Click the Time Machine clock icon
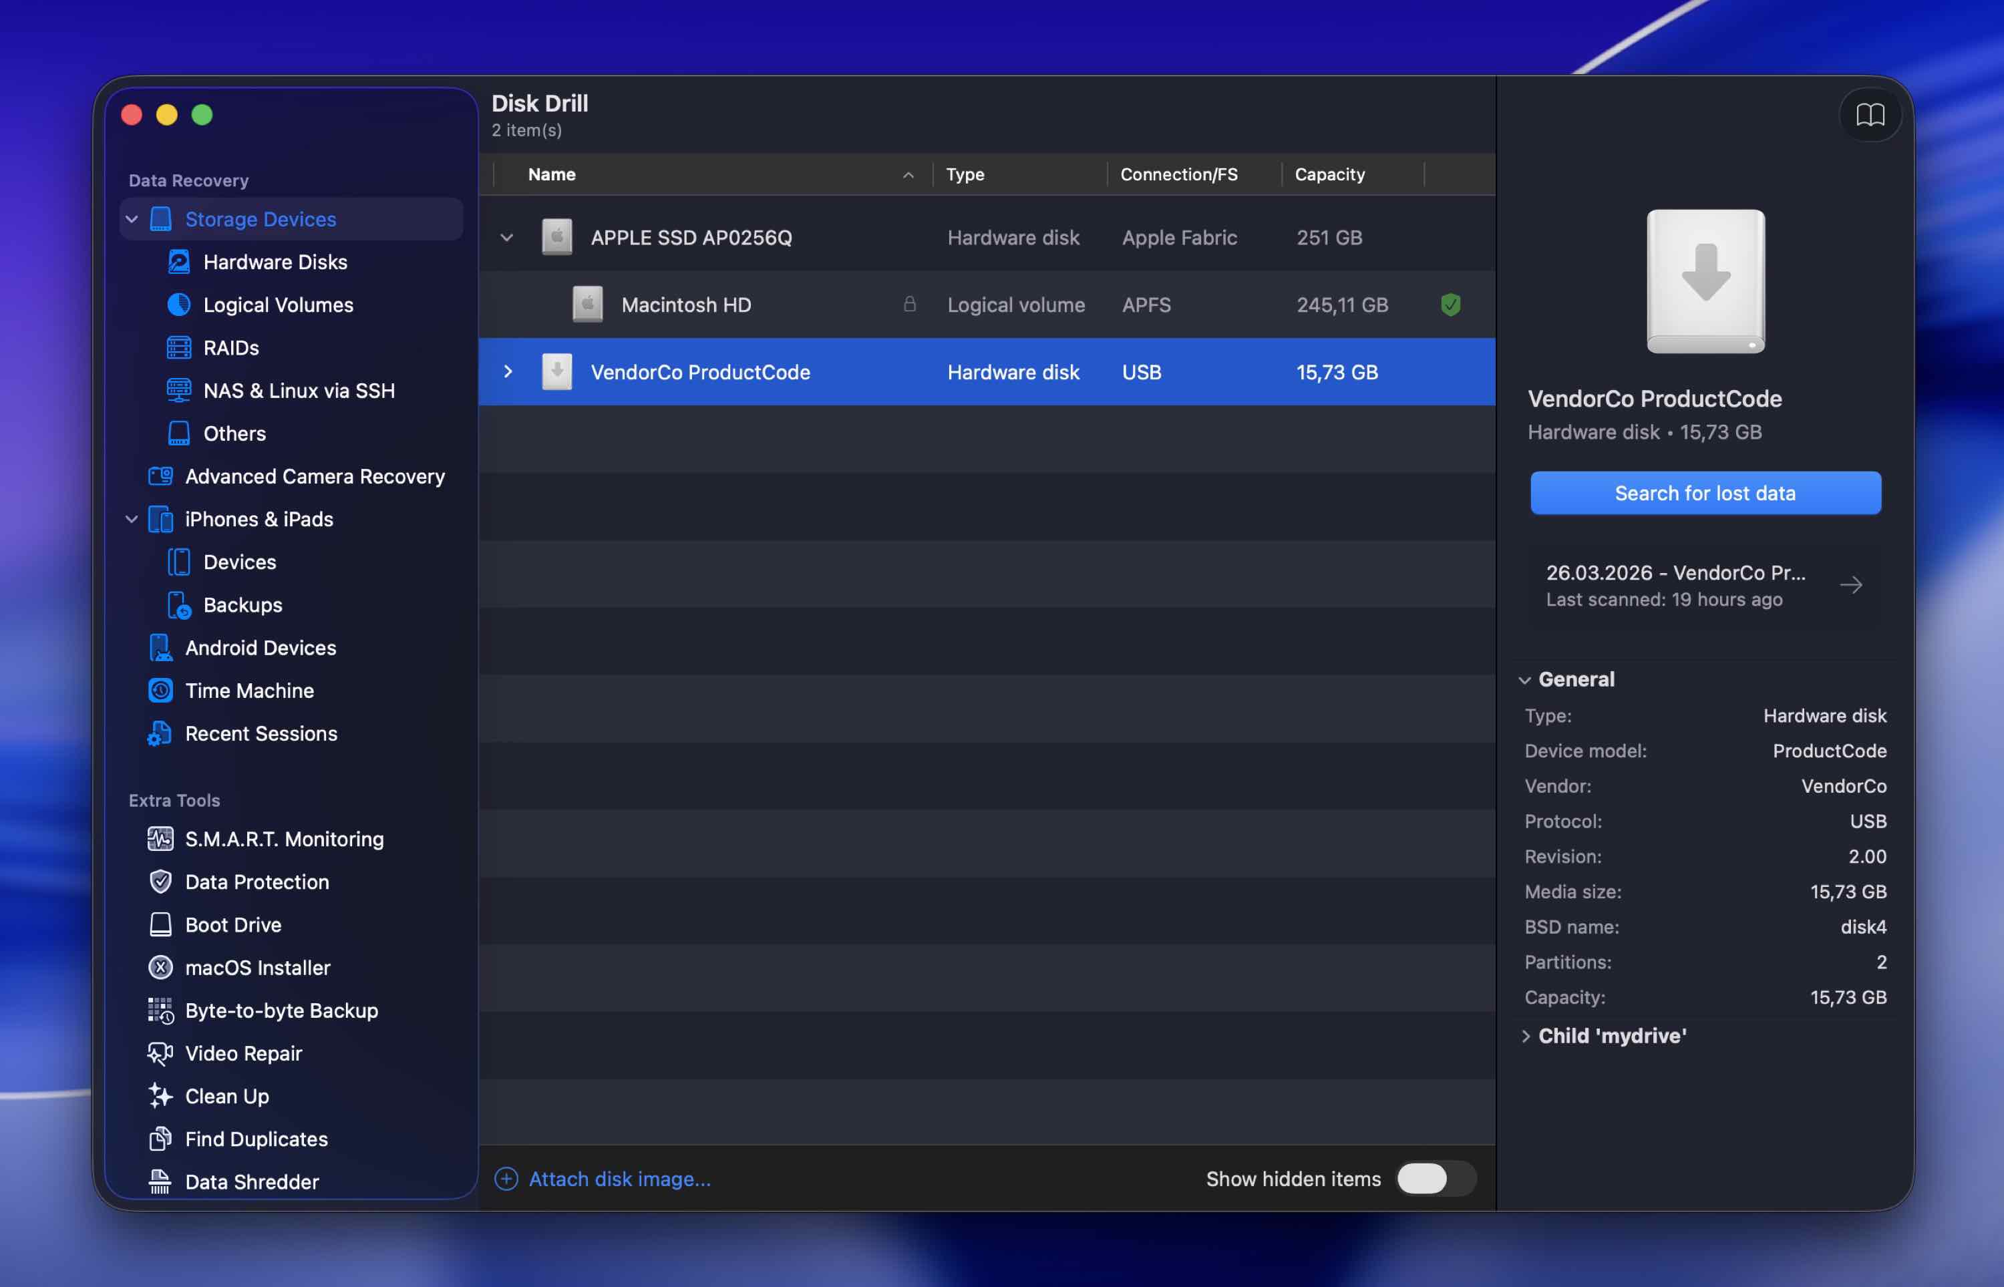 tap(160, 691)
